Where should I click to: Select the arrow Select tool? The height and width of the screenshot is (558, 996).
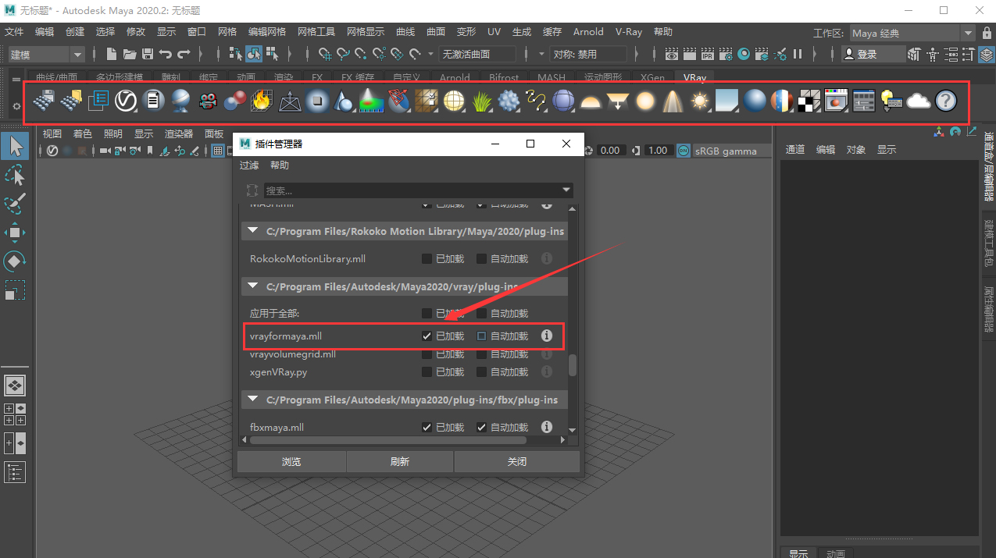tap(15, 145)
